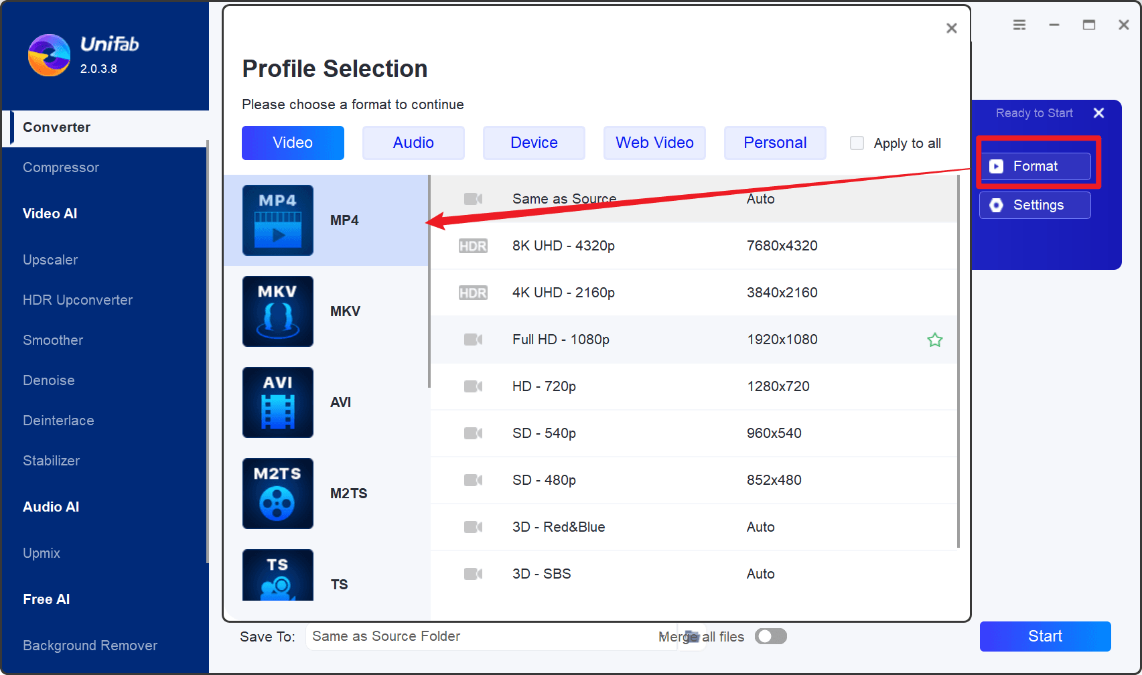Click the Format button play icon
This screenshot has height=675, width=1142.
(x=997, y=166)
